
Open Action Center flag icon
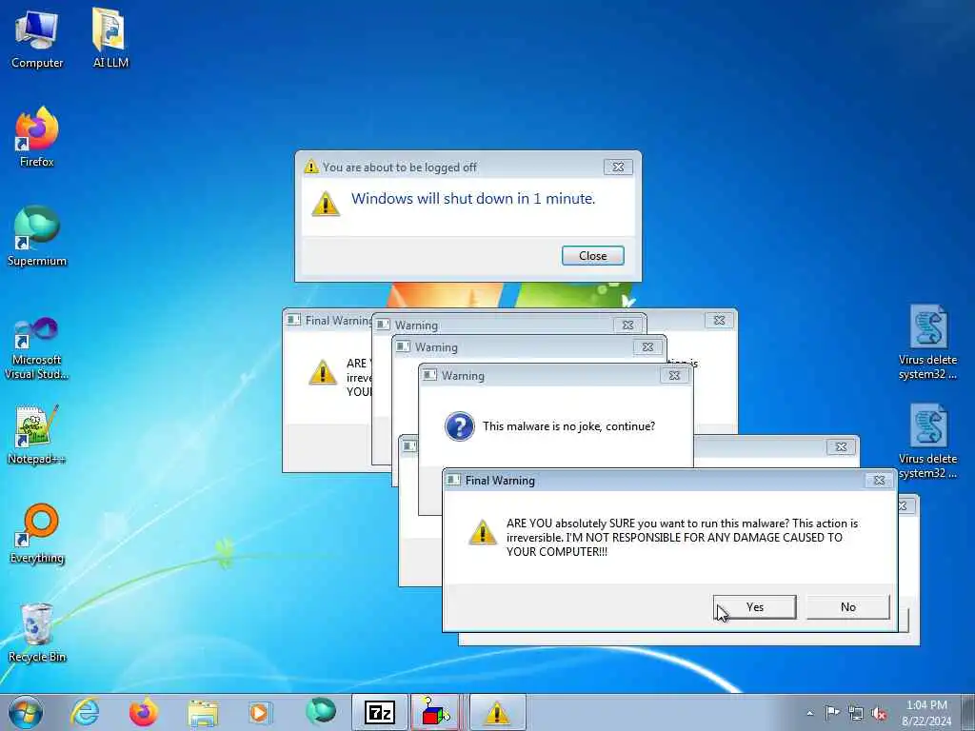[x=831, y=713]
